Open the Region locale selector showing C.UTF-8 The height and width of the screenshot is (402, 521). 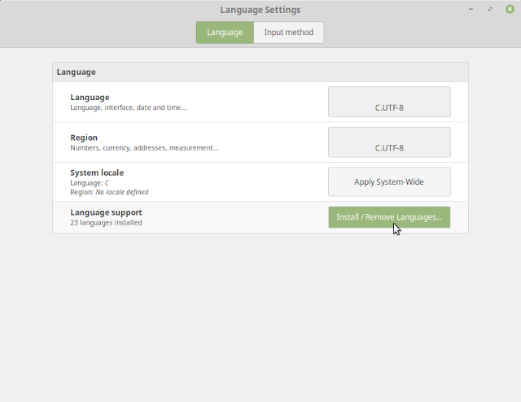coord(389,142)
